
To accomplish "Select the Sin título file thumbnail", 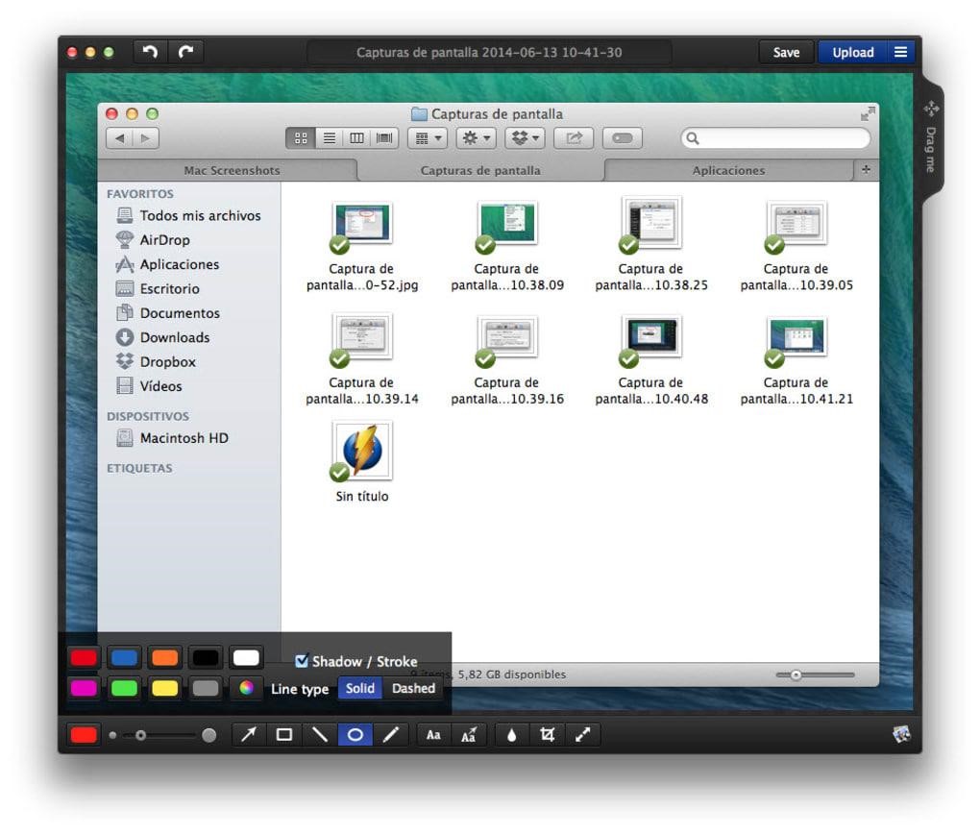I will click(362, 451).
